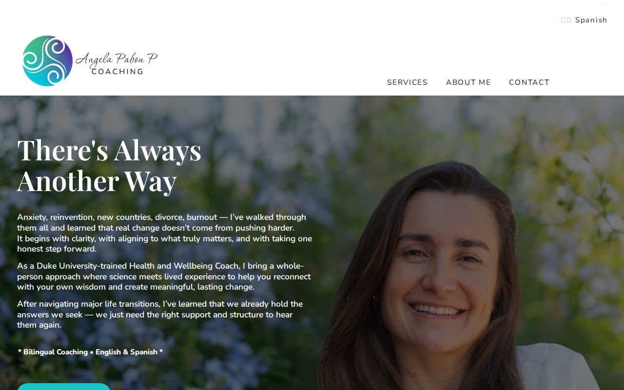Open the SERVICES menu item
Viewport: 624px width, 390px height.
(x=407, y=82)
